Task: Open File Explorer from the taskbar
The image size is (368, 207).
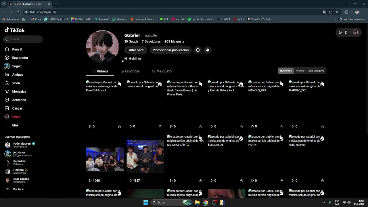Action: click(197, 202)
